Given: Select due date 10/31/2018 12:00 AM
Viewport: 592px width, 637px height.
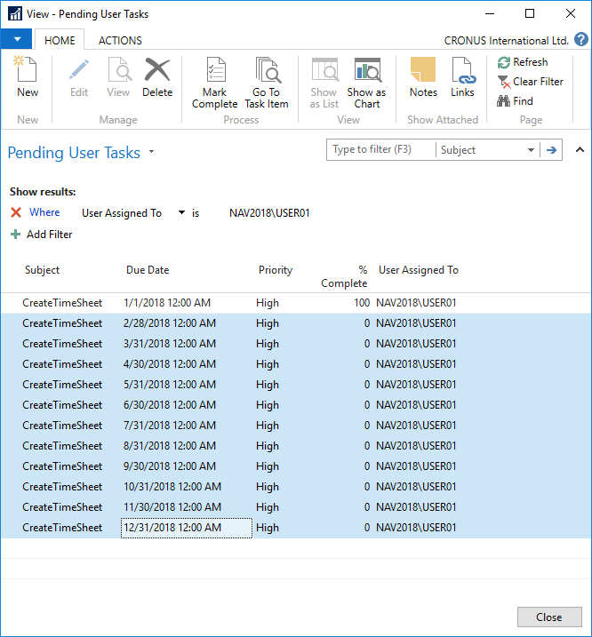Looking at the screenshot, I should pyautogui.click(x=172, y=487).
